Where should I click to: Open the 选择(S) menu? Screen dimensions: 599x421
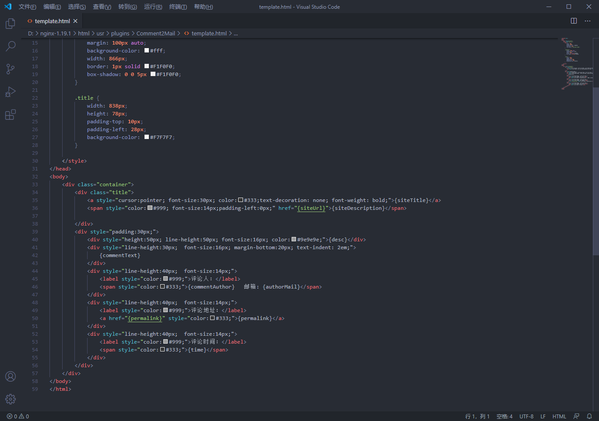point(77,7)
